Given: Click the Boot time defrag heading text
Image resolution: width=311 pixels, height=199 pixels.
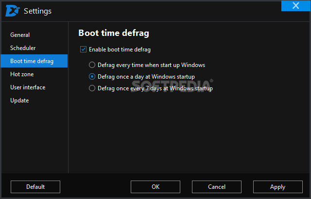Looking at the screenshot, I should pos(114,33).
